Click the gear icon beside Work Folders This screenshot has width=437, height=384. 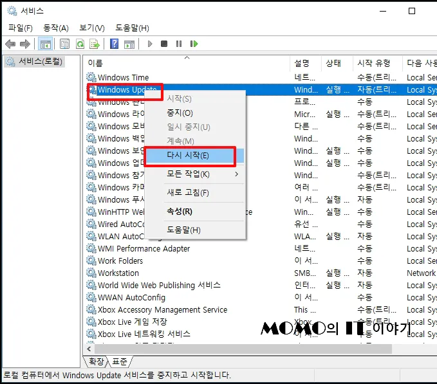coord(91,261)
